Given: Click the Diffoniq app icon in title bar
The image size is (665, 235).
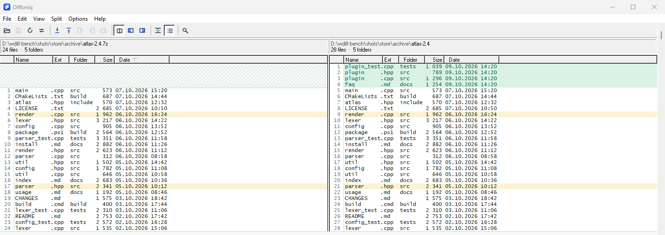Looking at the screenshot, I should (x=6, y=7).
